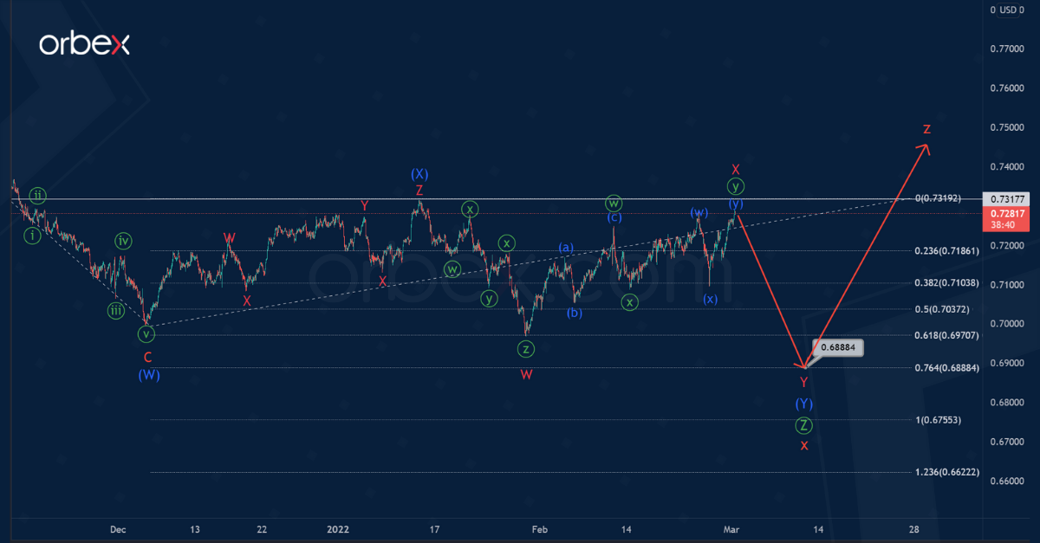Click the 38:40 candle countdown
The height and width of the screenshot is (543, 1040).
pyautogui.click(x=1003, y=225)
